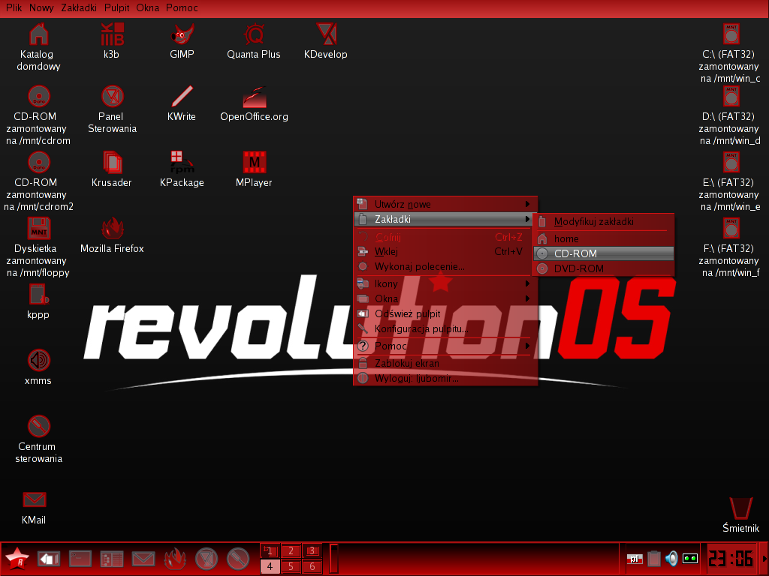
Task: Open CD-ROM mounted on /mnt/cdrom2 icon
Action: pos(39,163)
